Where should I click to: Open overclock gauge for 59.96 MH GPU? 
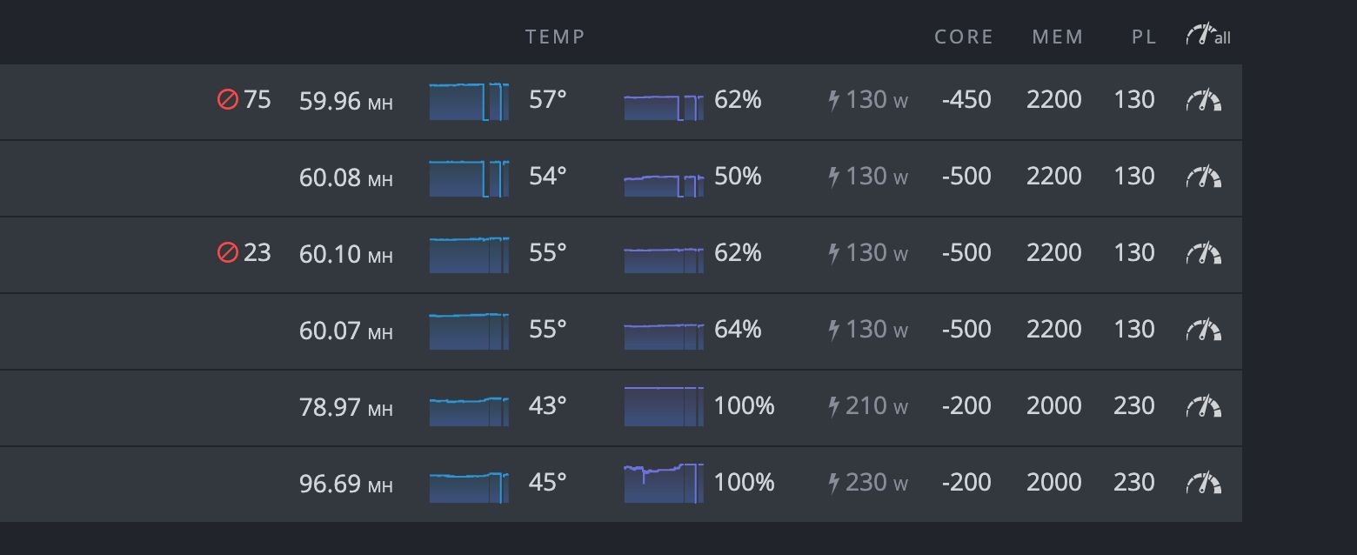[1204, 101]
